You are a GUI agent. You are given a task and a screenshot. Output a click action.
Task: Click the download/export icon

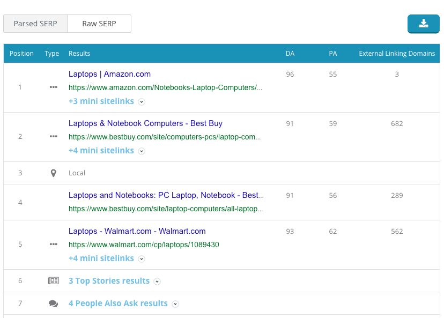(423, 24)
